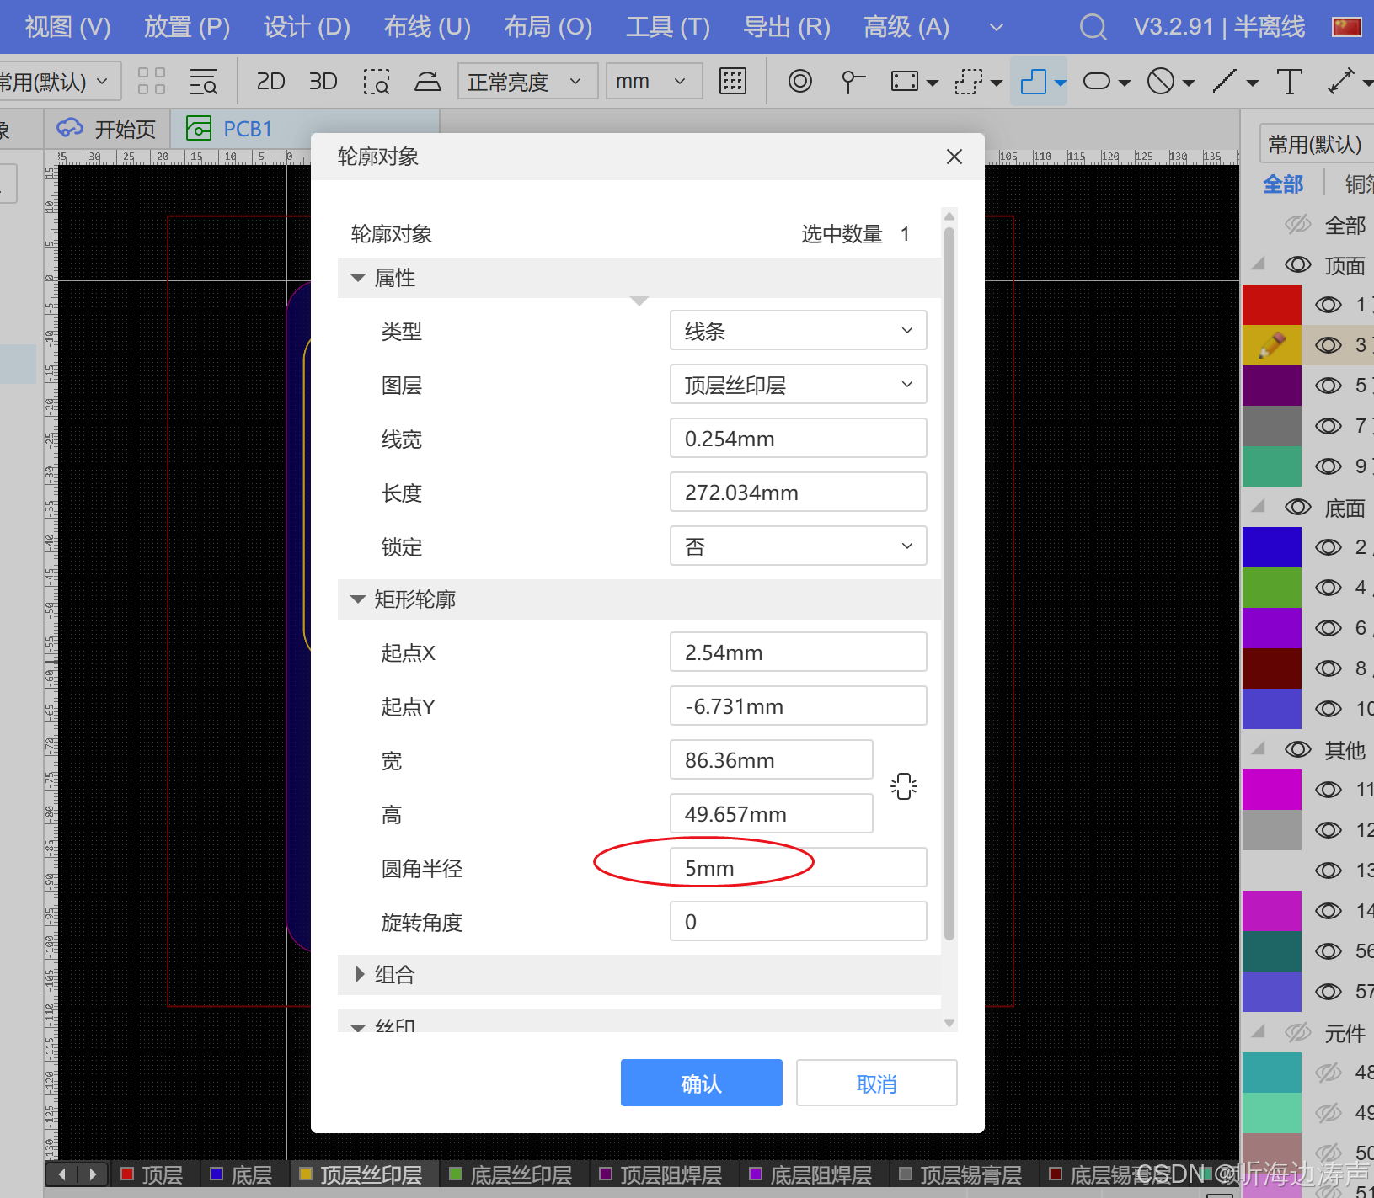Screen dimensions: 1374x1198
Task: Click the layer flip board icon
Action: point(428,82)
